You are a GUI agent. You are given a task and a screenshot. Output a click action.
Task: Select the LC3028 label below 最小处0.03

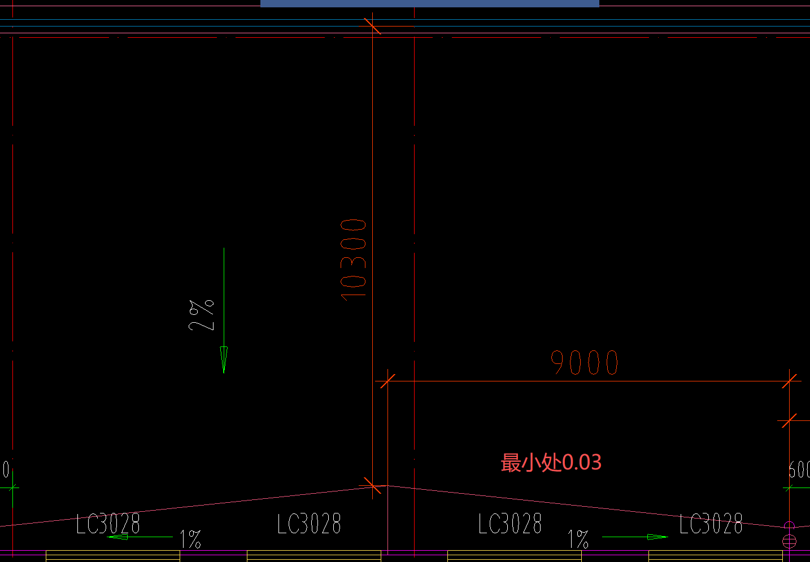tap(510, 524)
